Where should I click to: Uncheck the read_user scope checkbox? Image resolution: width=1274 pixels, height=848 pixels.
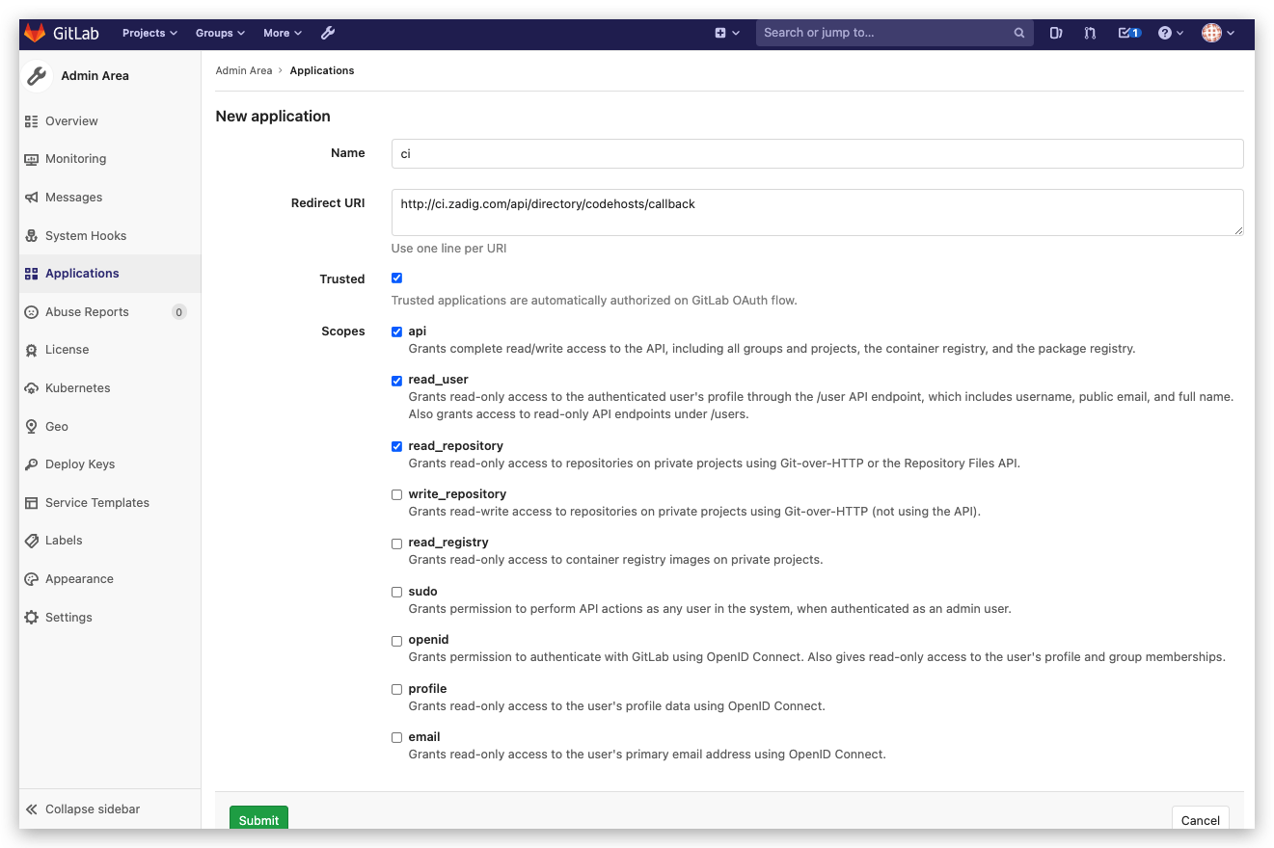pos(396,381)
